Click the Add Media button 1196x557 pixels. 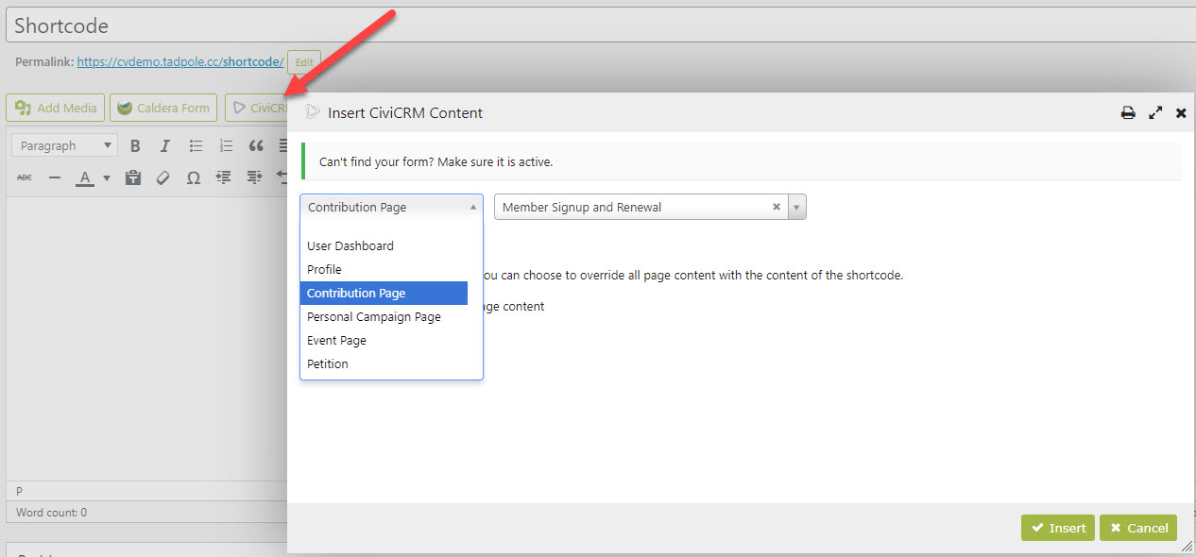coord(56,108)
